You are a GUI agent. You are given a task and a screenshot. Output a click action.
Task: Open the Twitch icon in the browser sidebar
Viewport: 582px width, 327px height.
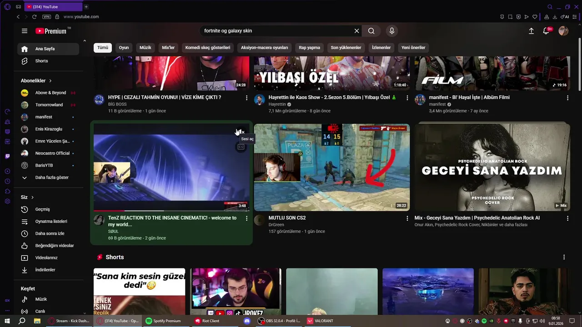pyautogui.click(x=7, y=156)
